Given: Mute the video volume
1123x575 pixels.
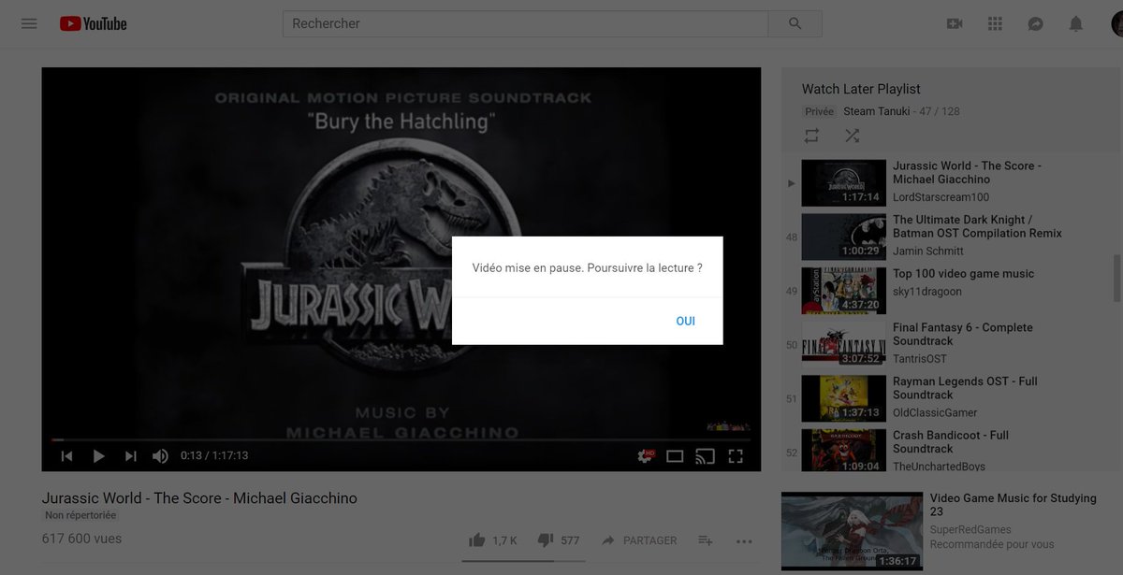Looking at the screenshot, I should coord(160,456).
